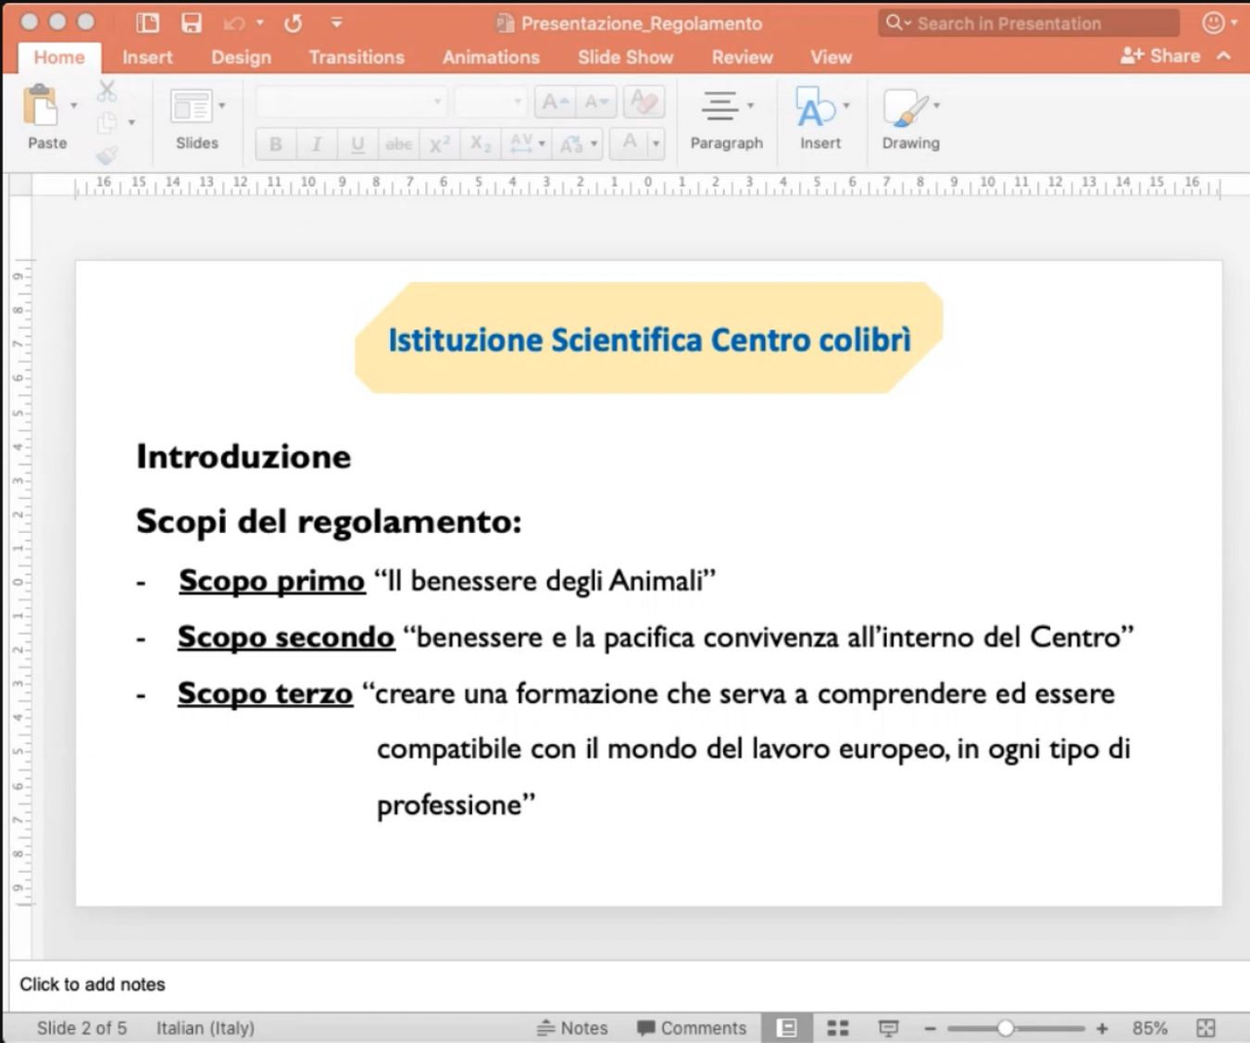The image size is (1250, 1043).
Task: Click the Slides layout icon
Action: (192, 106)
